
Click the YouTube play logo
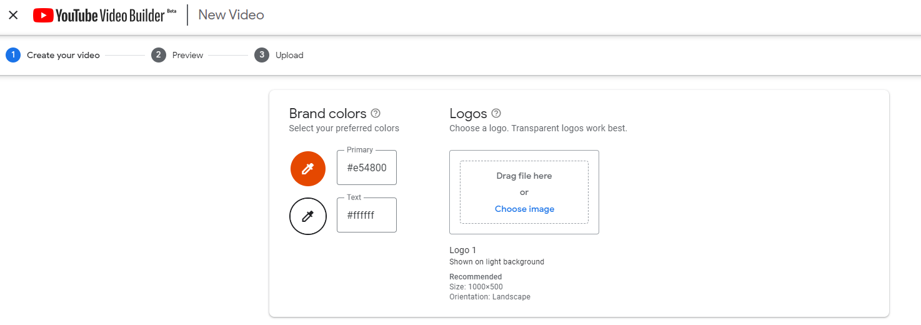pos(43,15)
